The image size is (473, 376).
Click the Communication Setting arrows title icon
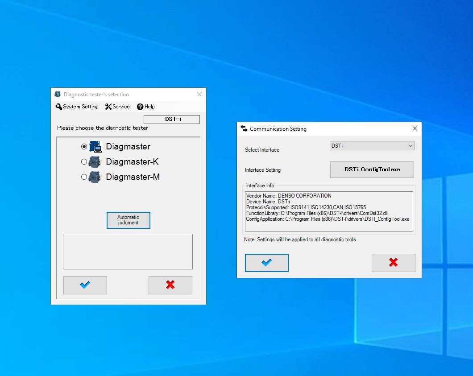pyautogui.click(x=244, y=129)
